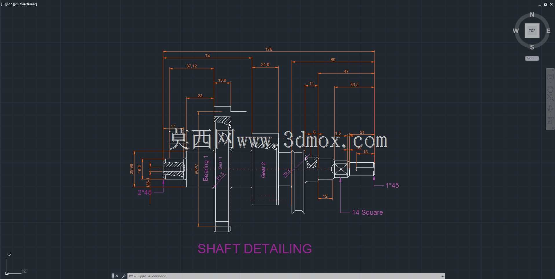Image resolution: width=555 pixels, height=279 pixels.
Task: Expand command history with the arrow
Action: (442, 276)
